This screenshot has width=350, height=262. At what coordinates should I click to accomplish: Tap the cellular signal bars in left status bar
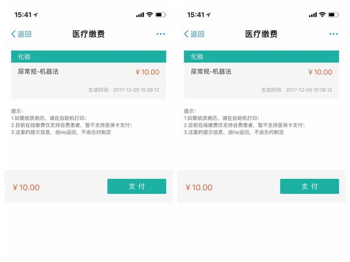coord(140,15)
